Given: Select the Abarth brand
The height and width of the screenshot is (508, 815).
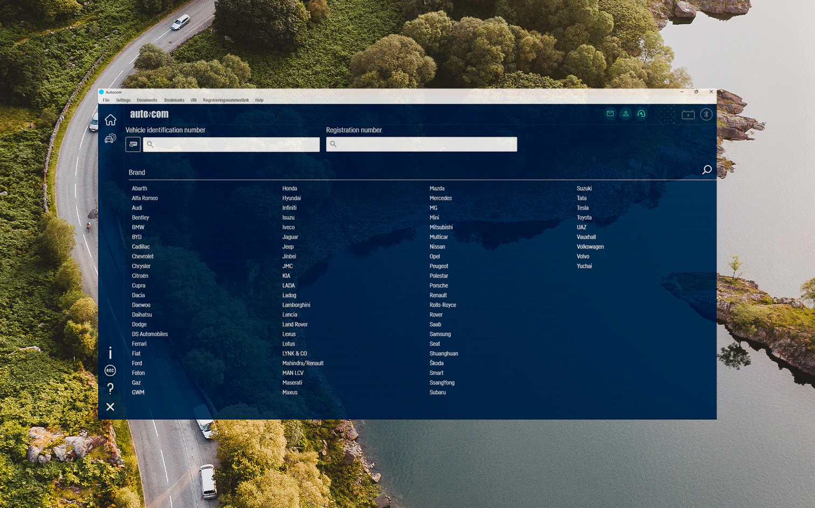Looking at the screenshot, I should pyautogui.click(x=140, y=188).
